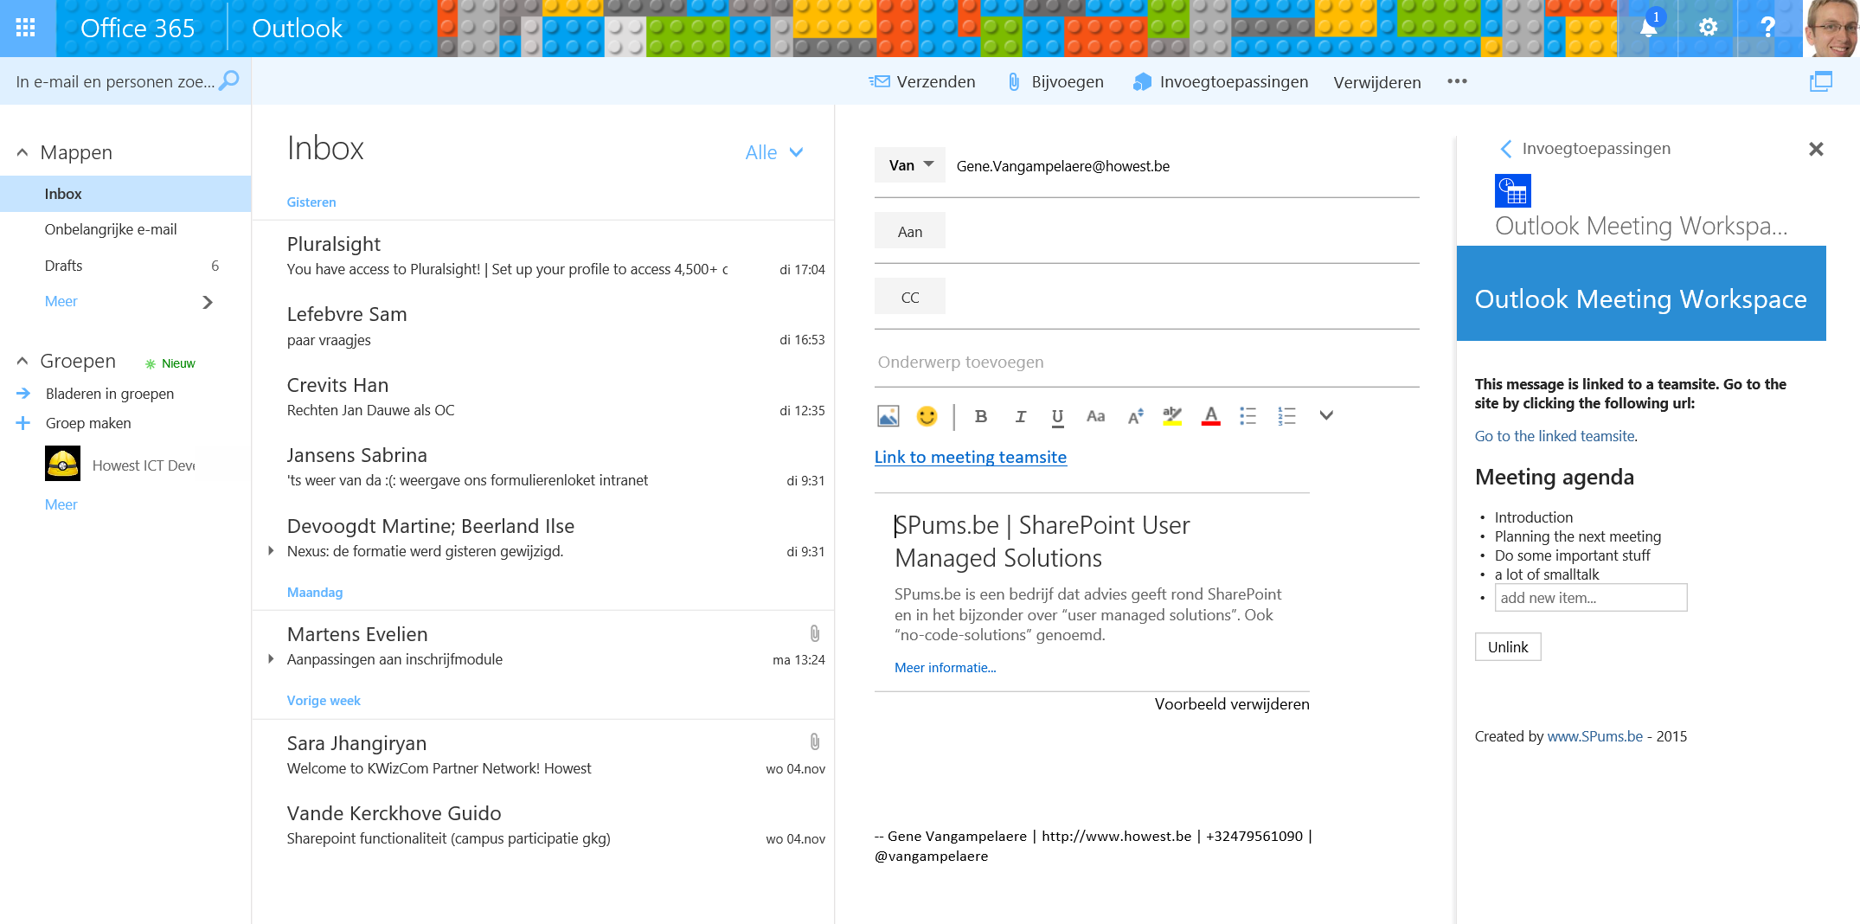Expand more formatting options chevron
1860x924 pixels.
point(1326,415)
